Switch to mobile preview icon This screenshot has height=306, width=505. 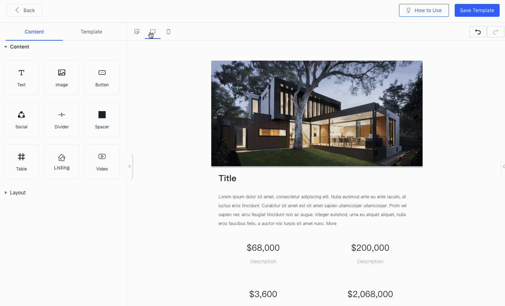pyautogui.click(x=168, y=32)
